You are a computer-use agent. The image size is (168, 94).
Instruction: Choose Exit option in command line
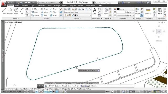pyautogui.click(x=83, y=86)
